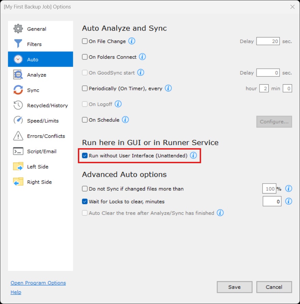Select the Auto tab
This screenshot has width=300, height=304.
[x=40, y=59]
